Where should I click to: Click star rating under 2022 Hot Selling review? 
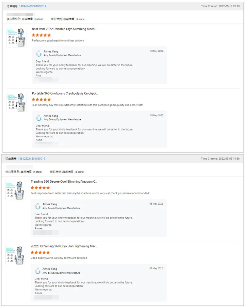[x=40, y=252]
